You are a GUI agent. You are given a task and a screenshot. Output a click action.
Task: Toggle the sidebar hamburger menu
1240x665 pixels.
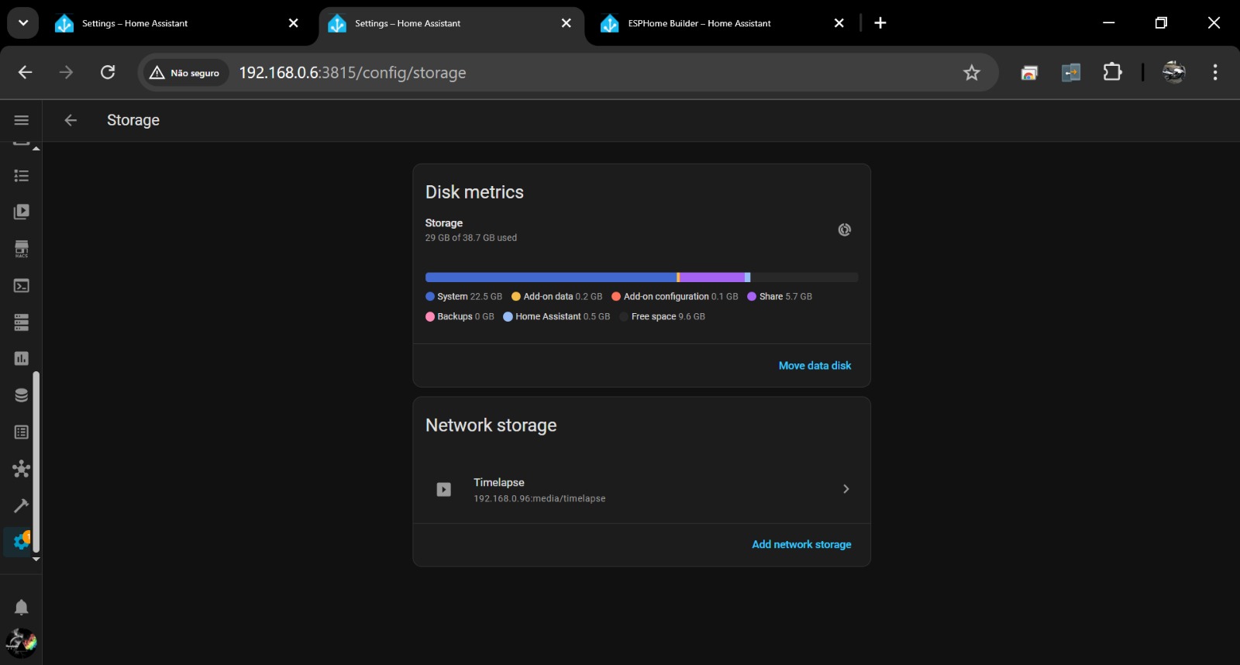click(x=22, y=120)
